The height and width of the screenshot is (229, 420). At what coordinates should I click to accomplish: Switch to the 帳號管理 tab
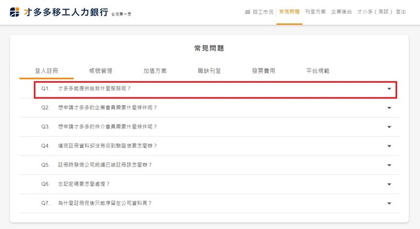point(100,71)
